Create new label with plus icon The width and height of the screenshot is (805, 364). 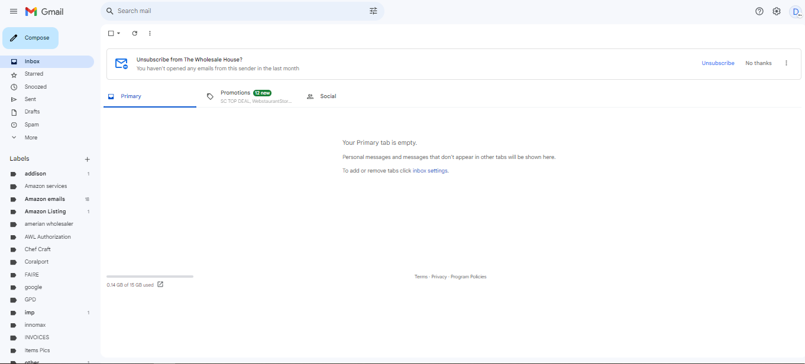(x=88, y=159)
